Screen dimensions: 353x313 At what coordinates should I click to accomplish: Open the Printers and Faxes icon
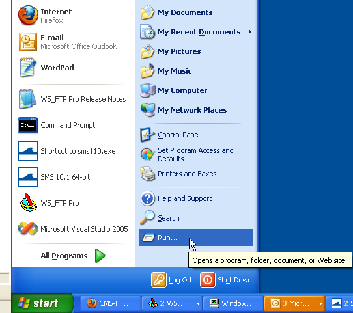click(x=148, y=174)
